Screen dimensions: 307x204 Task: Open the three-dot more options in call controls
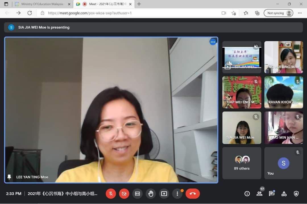coord(177,194)
